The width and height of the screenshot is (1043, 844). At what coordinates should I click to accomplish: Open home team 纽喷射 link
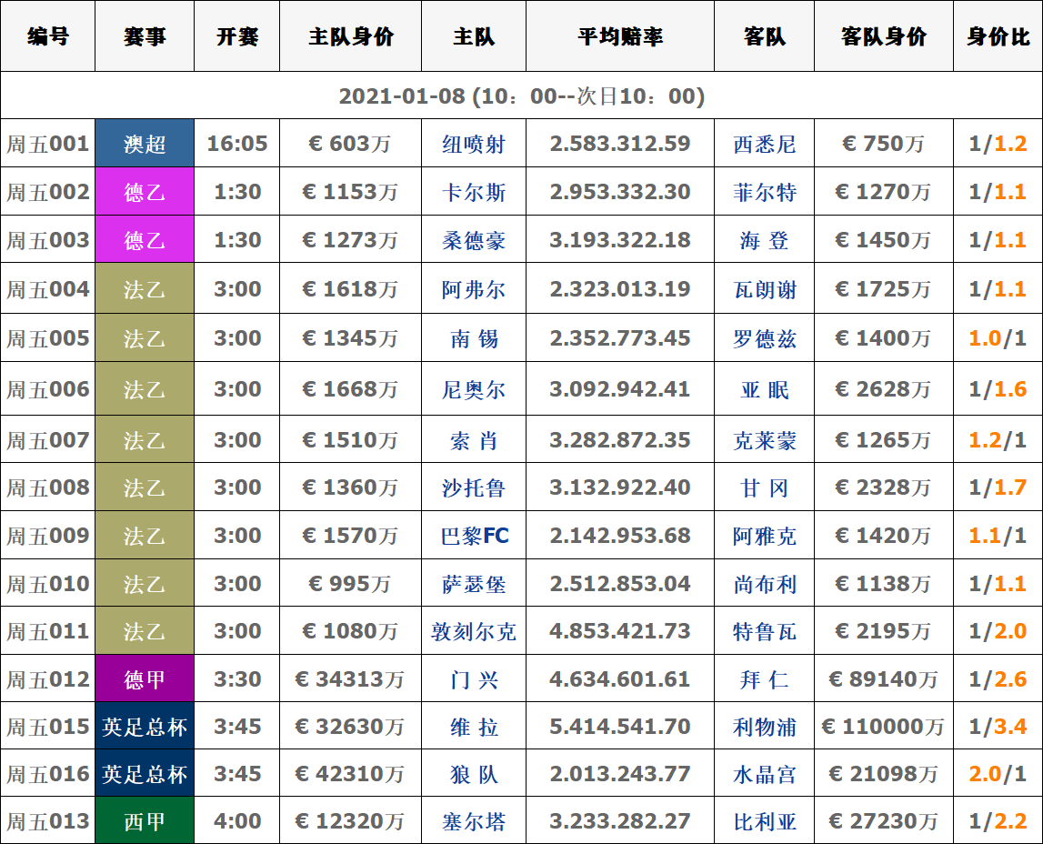coord(473,144)
